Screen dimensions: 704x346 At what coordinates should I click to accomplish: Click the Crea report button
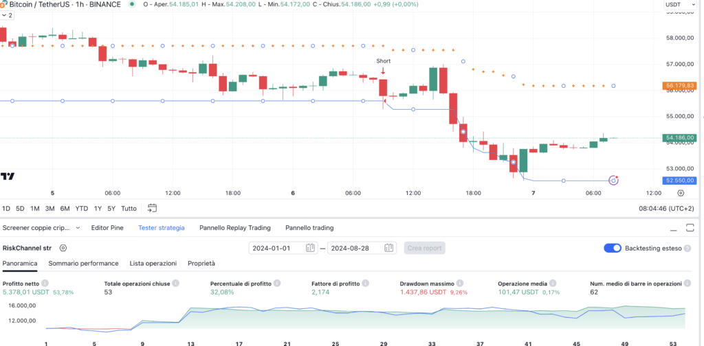[x=424, y=248]
